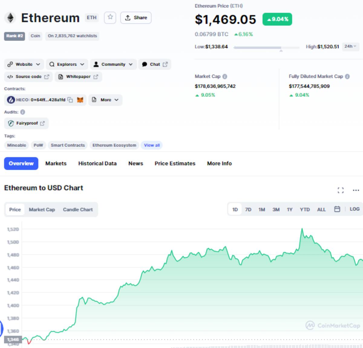Open the chart calendar date picker
Screen dimensions: 363x348
tap(337, 209)
